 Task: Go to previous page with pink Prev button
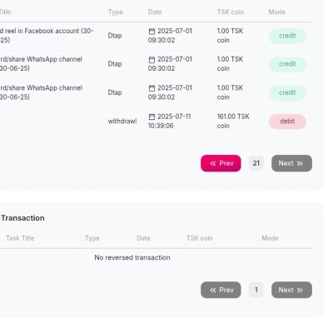221,163
